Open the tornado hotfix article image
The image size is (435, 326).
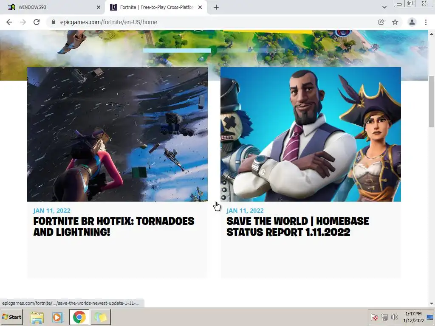[x=117, y=134]
